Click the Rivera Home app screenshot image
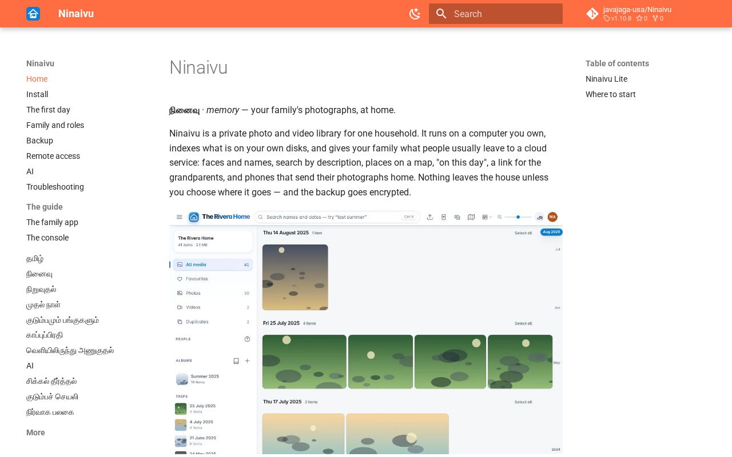This screenshot has width=732, height=457. 366,332
